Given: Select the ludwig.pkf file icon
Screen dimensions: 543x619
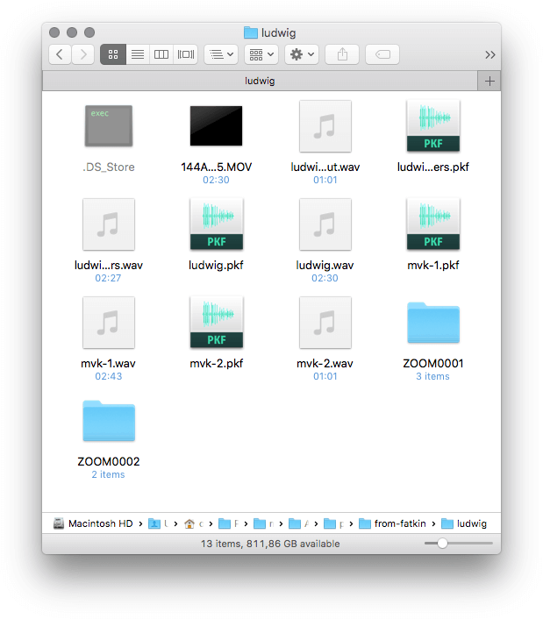Looking at the screenshot, I should point(216,225).
